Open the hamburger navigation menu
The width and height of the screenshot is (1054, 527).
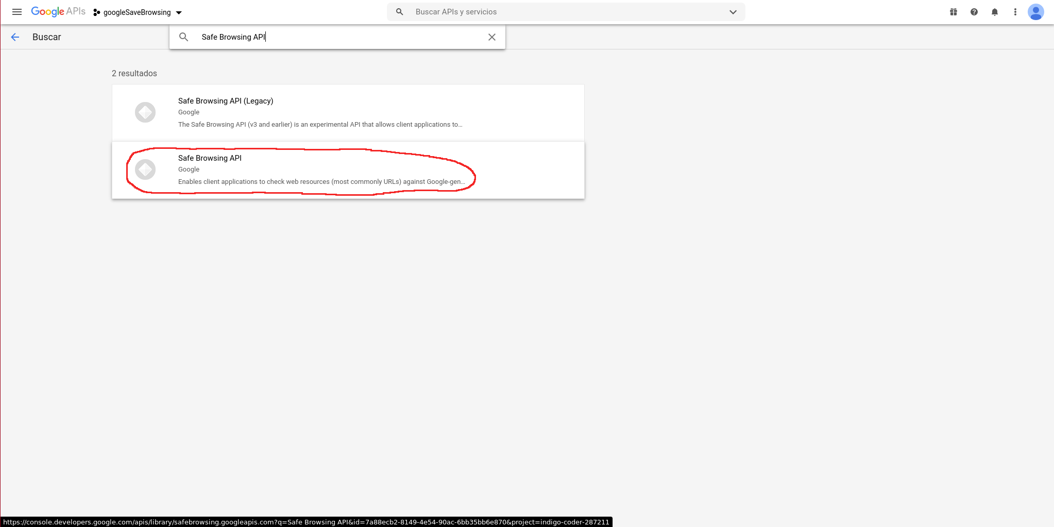(17, 12)
